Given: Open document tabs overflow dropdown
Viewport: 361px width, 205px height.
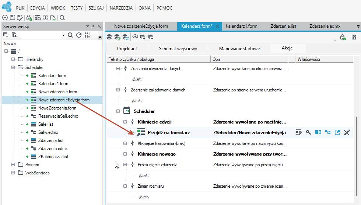Looking at the screenshot, I should (x=358, y=27).
